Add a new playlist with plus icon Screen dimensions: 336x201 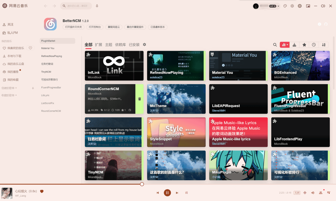[x=33, y=88]
